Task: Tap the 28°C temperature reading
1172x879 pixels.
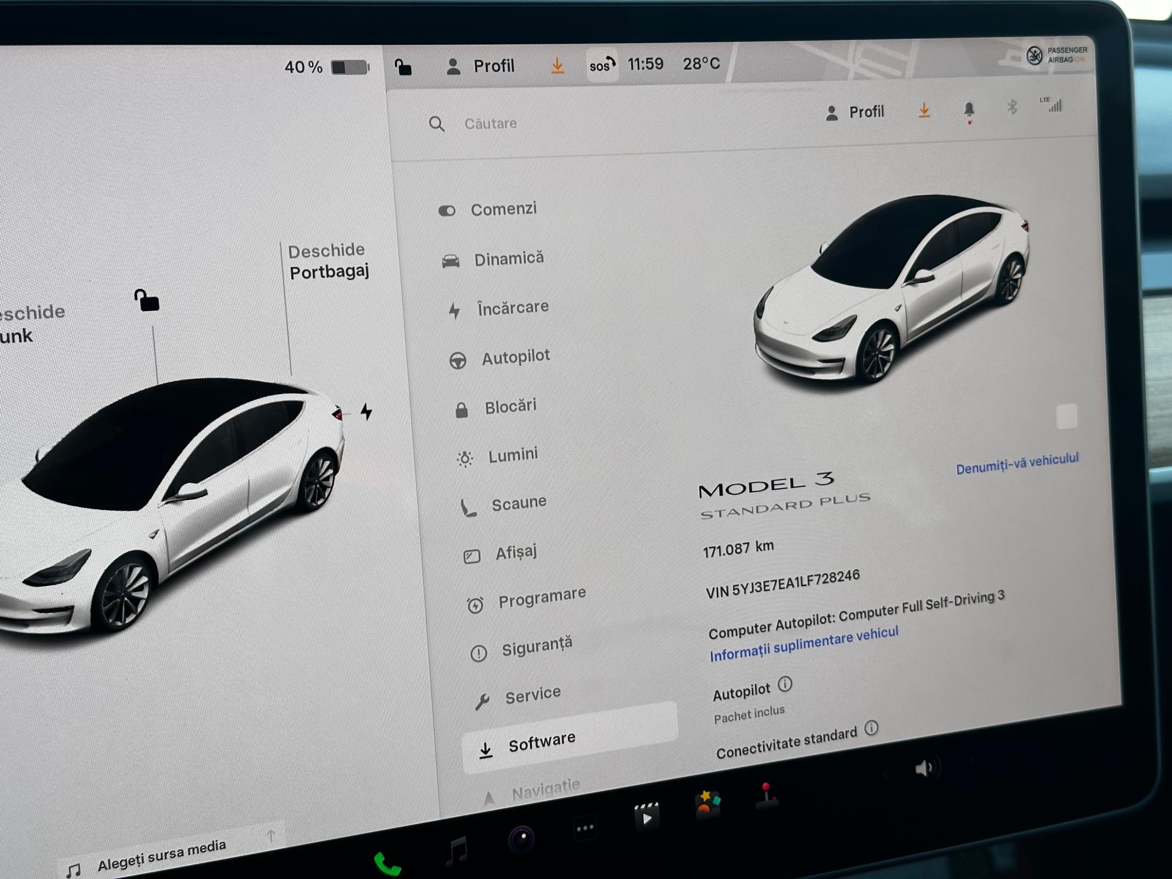Action: 701,64
